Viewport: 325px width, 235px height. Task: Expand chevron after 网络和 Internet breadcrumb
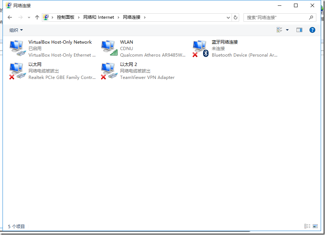(x=118, y=18)
